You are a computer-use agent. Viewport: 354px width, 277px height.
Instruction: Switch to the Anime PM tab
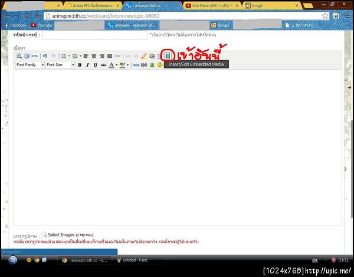tap(93, 6)
